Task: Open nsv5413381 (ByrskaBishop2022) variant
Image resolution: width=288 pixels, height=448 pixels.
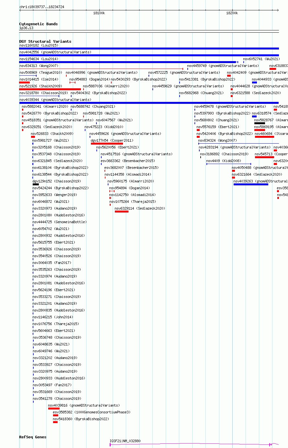Action: pos(207,79)
